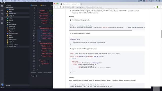
Task: Switch to the DEBUG CONSOLE panel tab
Action: [47, 73]
